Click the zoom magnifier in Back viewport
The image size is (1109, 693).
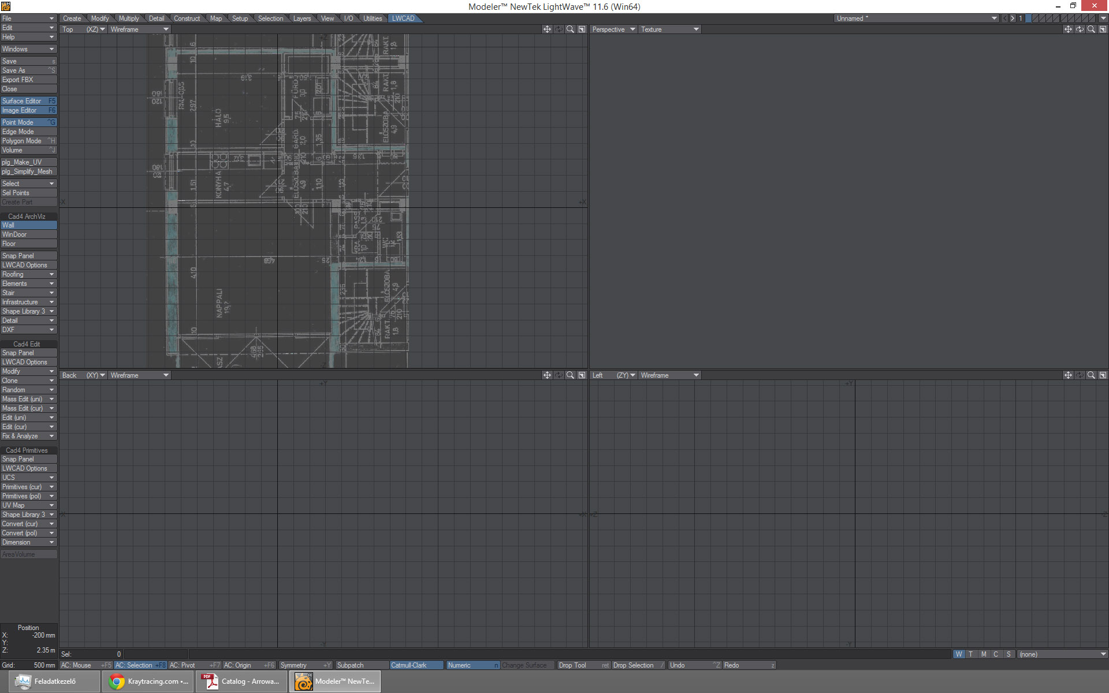coord(570,375)
